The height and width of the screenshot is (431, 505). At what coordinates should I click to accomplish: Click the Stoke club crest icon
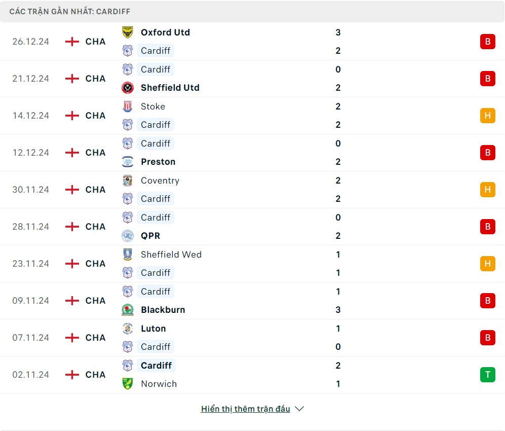tap(128, 106)
